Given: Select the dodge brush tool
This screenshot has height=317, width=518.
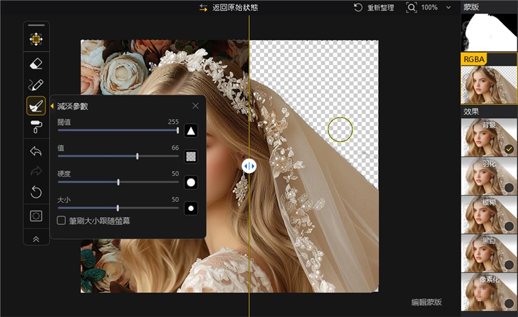Looking at the screenshot, I should pos(36,106).
